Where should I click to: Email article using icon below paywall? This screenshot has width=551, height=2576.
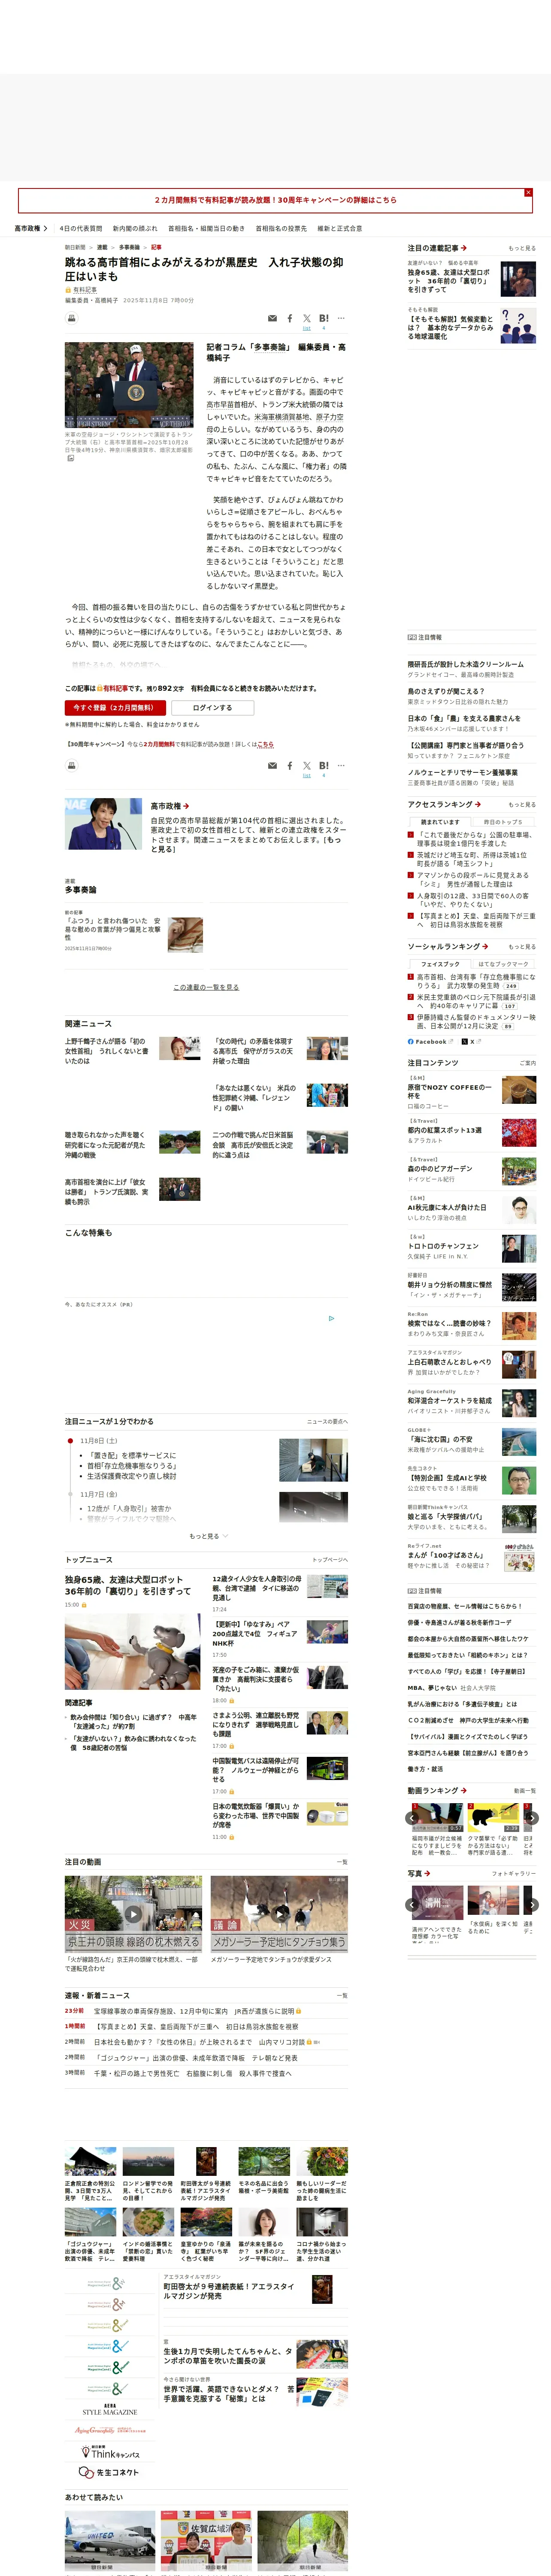coord(272,765)
